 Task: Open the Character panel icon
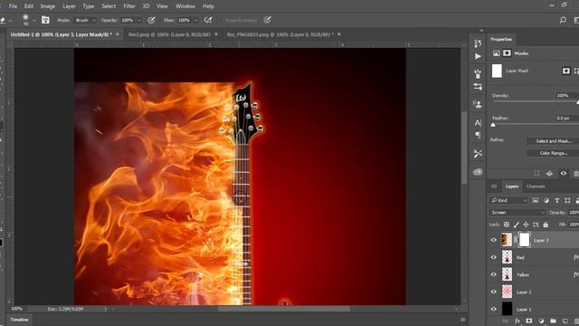478,122
